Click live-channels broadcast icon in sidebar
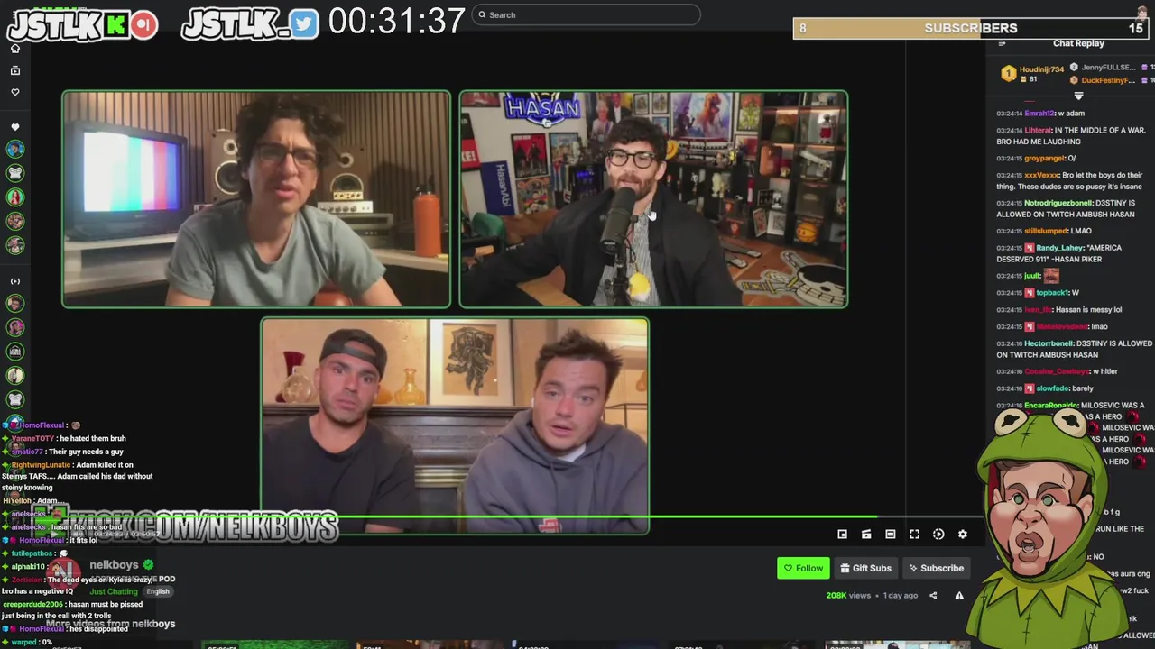Viewport: 1155px width, 649px height. [15, 281]
